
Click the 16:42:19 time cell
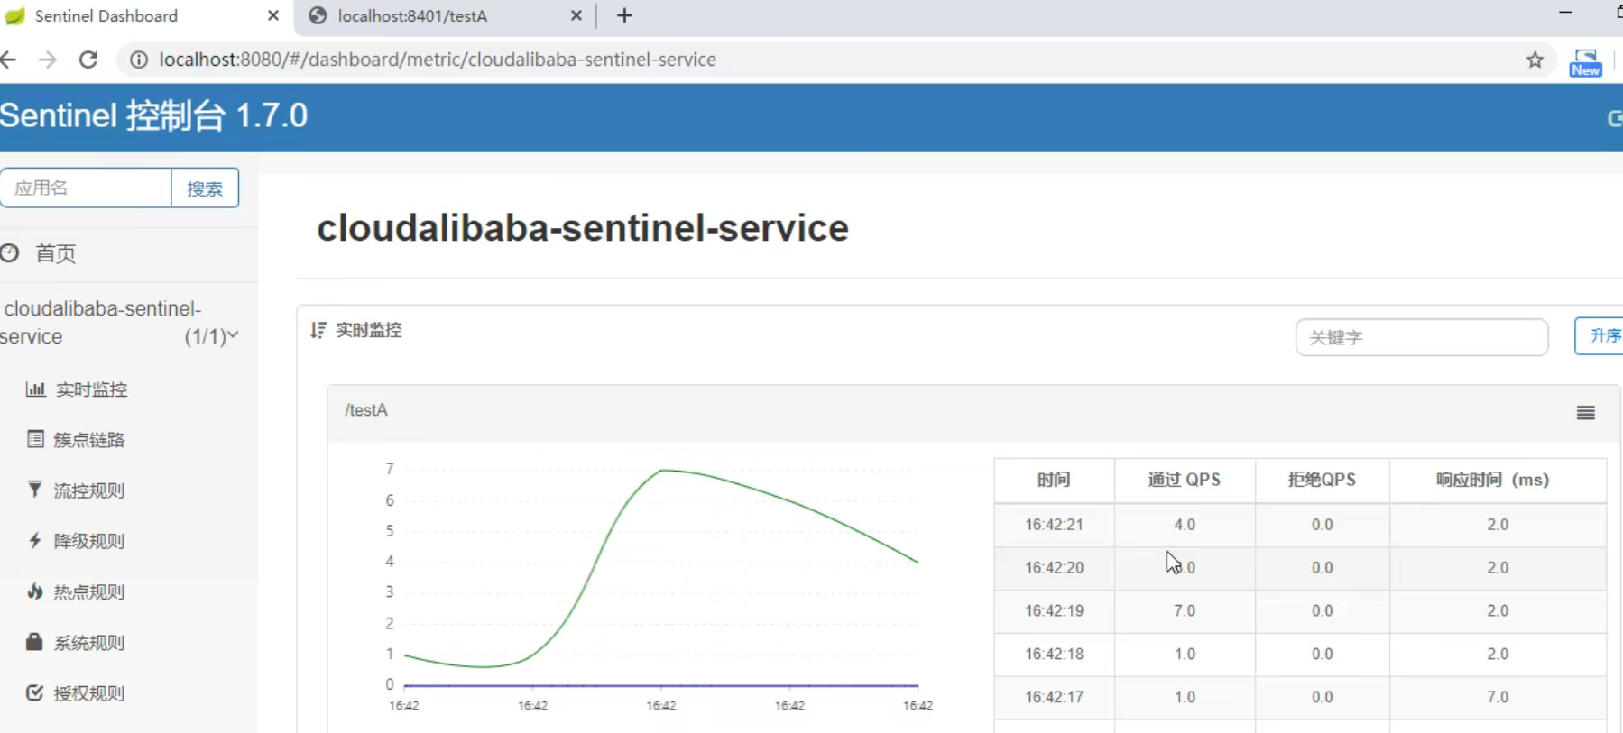pyautogui.click(x=1054, y=610)
